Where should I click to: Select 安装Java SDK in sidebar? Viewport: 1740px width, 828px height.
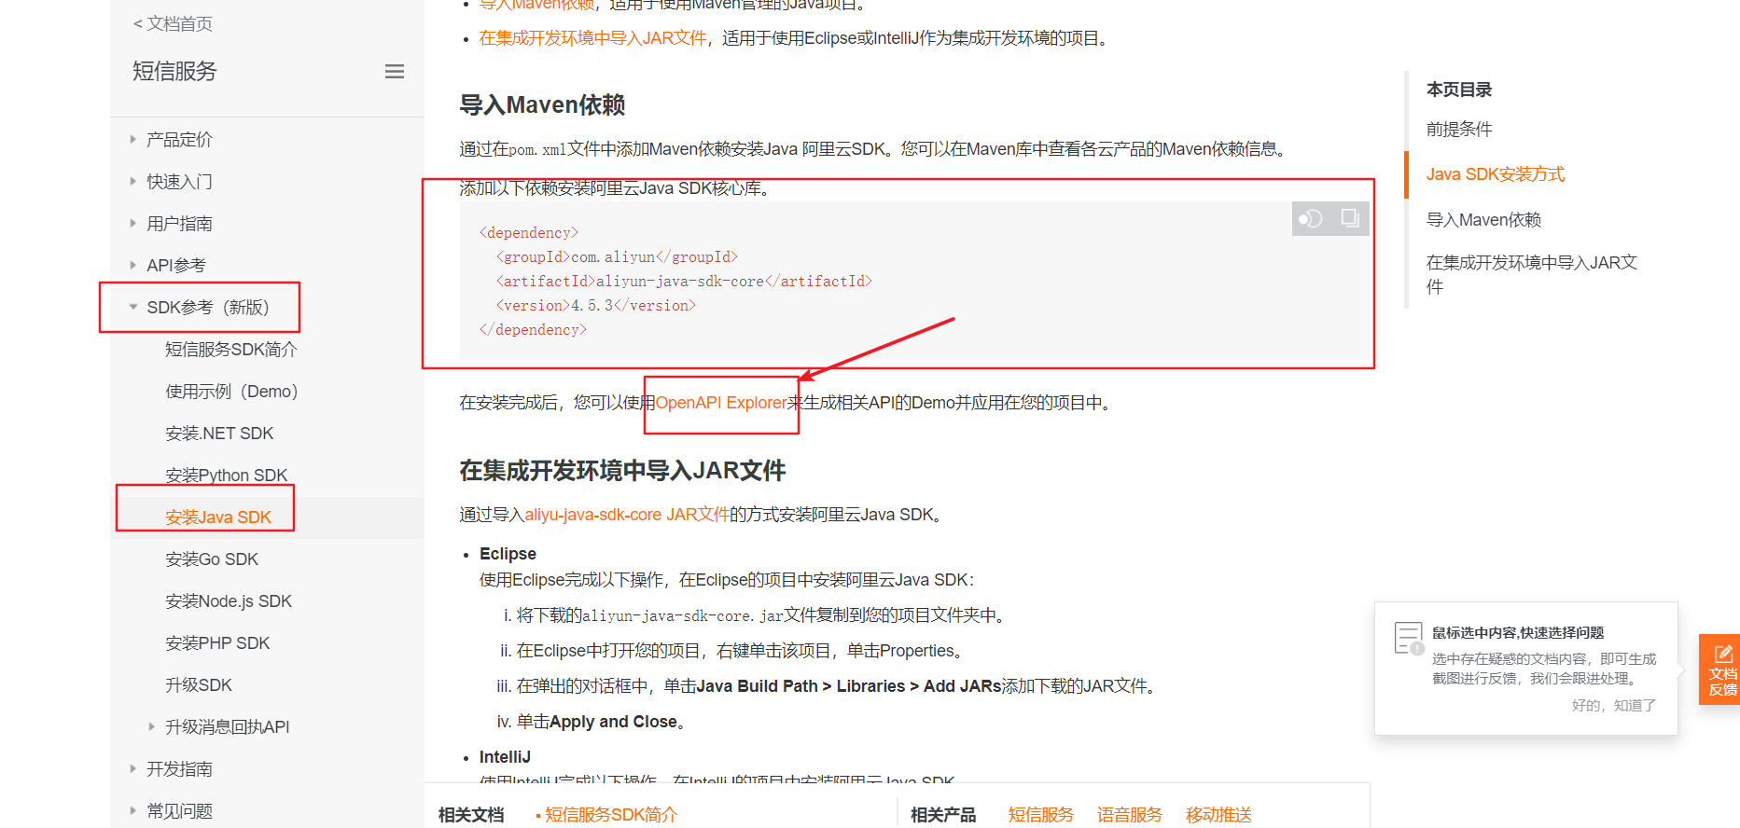coord(218,517)
